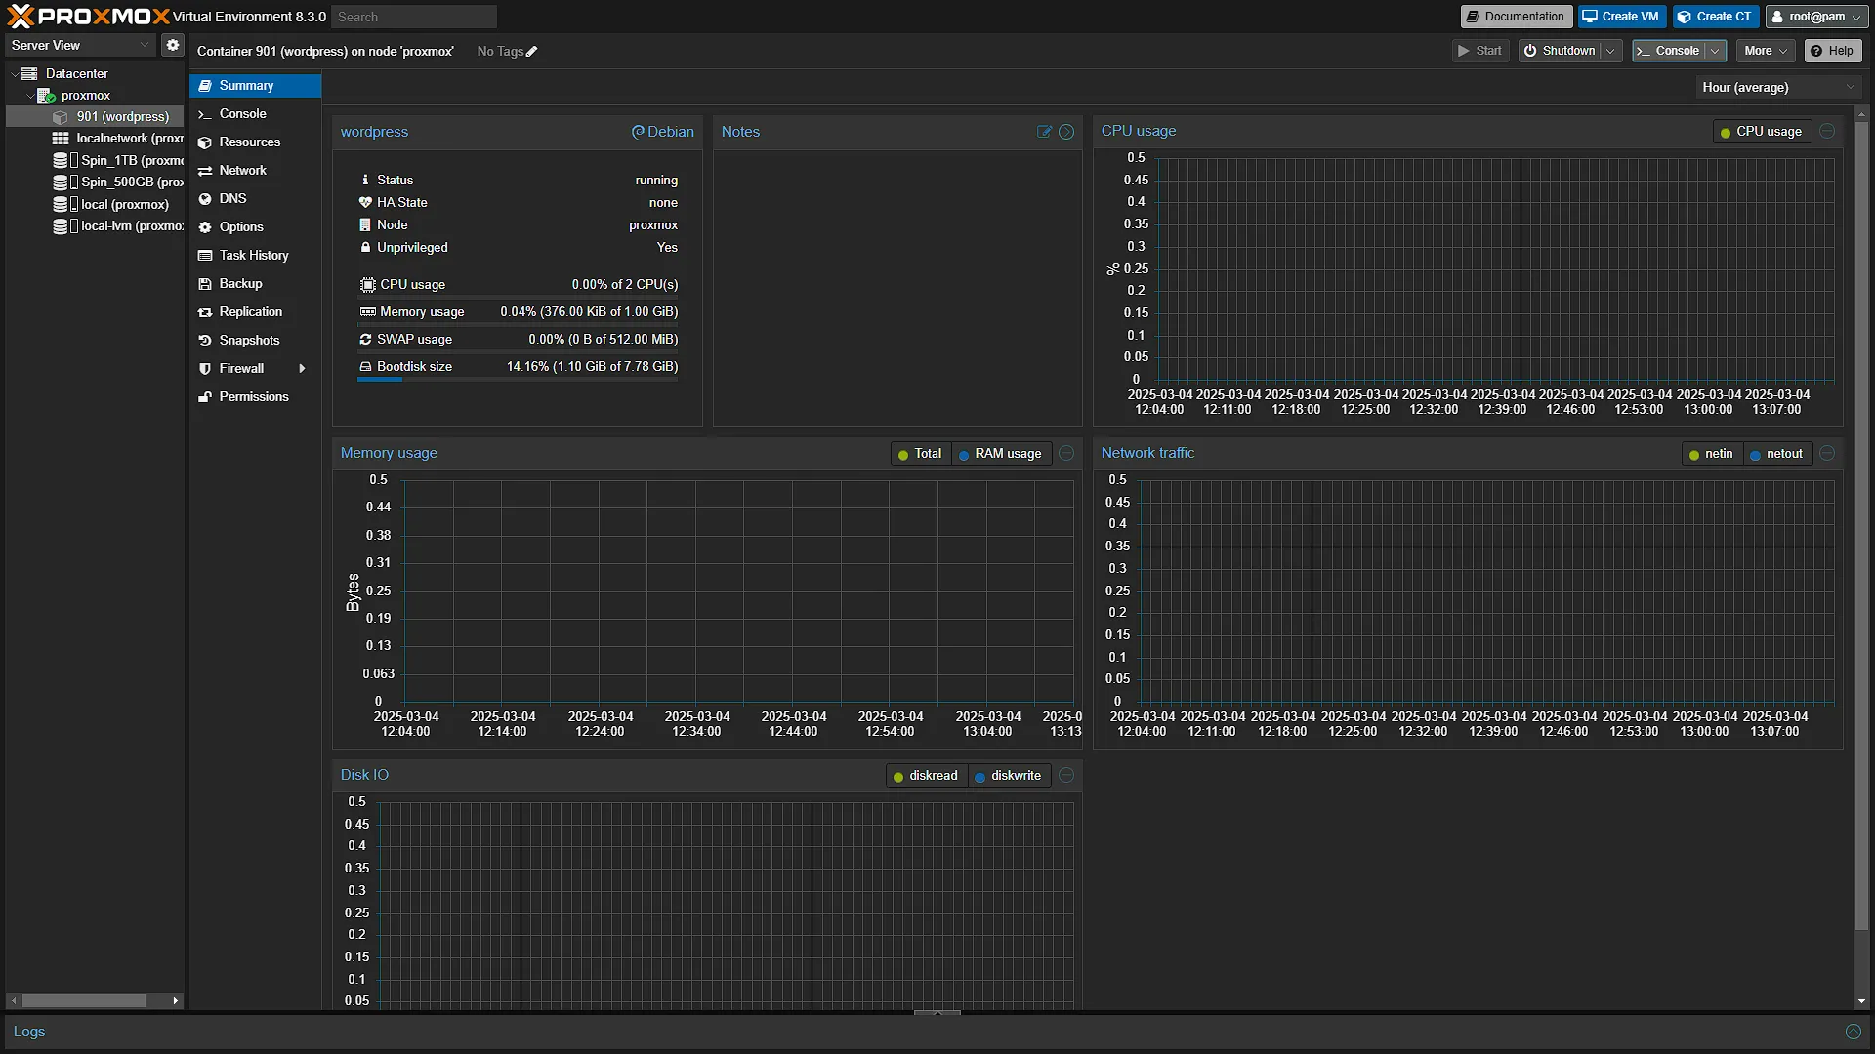Image resolution: width=1875 pixels, height=1054 pixels.
Task: Edit tags with the pencil icon
Action: [532, 52]
